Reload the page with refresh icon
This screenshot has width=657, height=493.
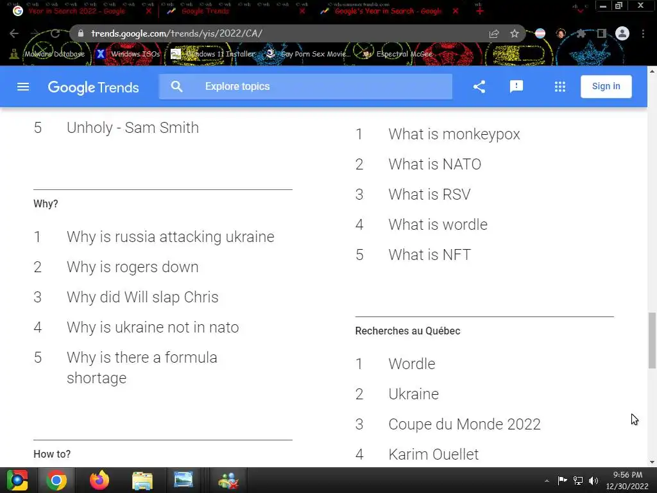click(x=55, y=33)
